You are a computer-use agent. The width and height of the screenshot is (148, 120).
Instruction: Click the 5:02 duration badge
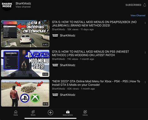pyautogui.click(x=45, y=74)
